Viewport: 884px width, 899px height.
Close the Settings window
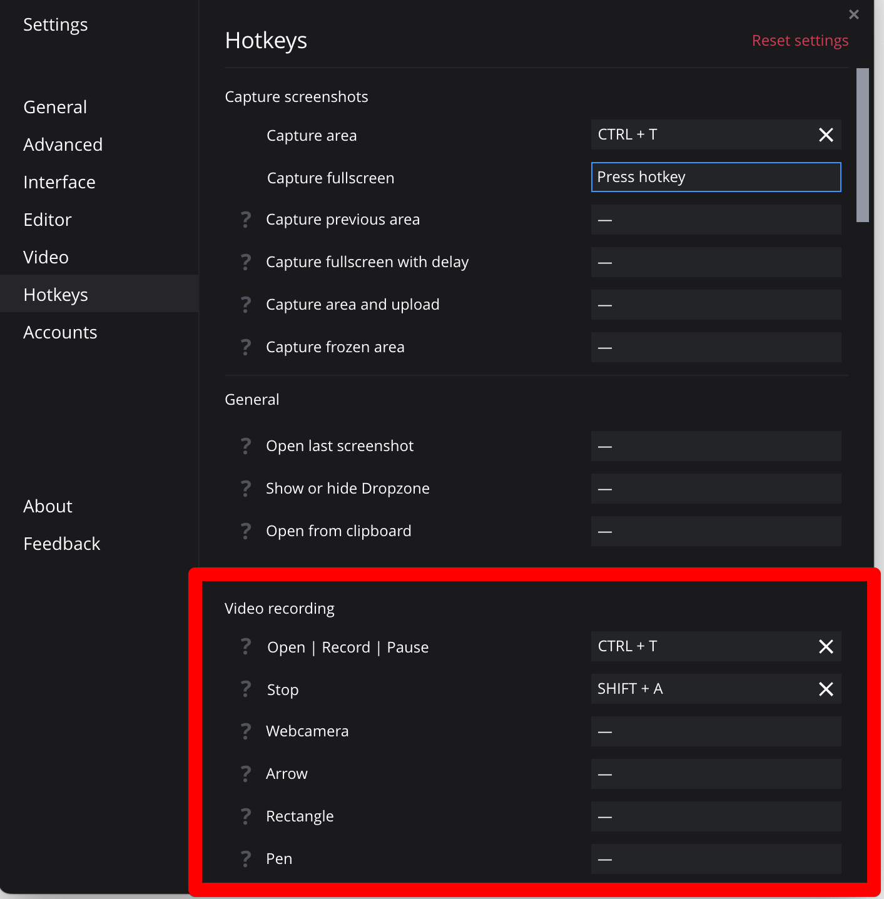[853, 14]
